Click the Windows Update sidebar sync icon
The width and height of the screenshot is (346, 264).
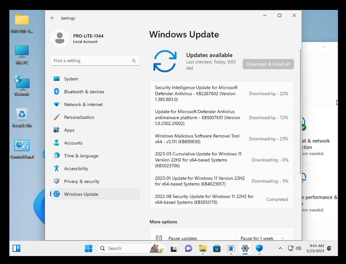[57, 194]
